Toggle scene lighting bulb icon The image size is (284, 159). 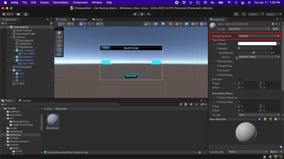pos(163,24)
